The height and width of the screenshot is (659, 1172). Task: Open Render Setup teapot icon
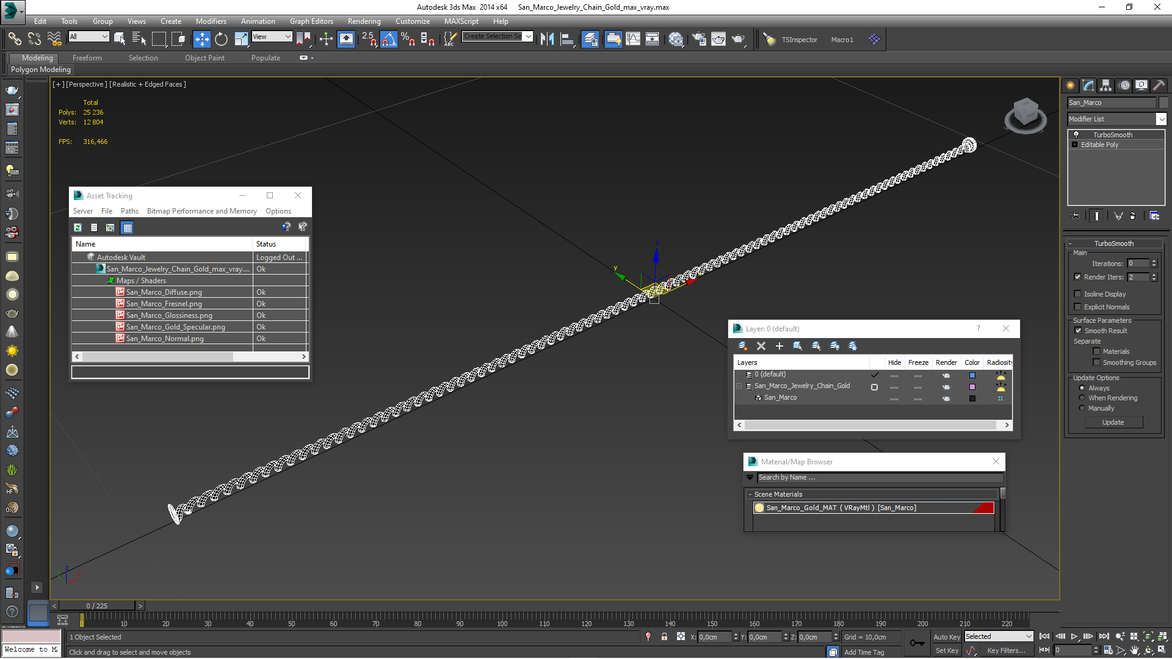(x=699, y=39)
